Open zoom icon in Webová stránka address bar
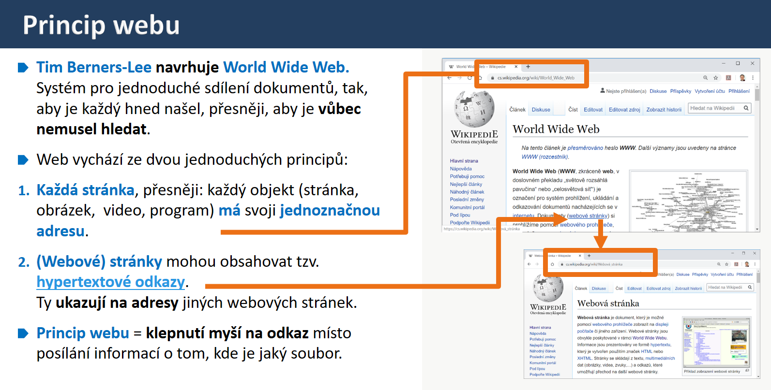This screenshot has height=390, width=771. [x=719, y=264]
